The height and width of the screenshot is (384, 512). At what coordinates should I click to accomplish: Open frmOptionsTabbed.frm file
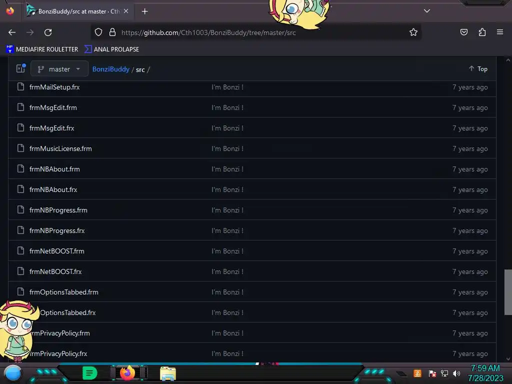tap(64, 292)
